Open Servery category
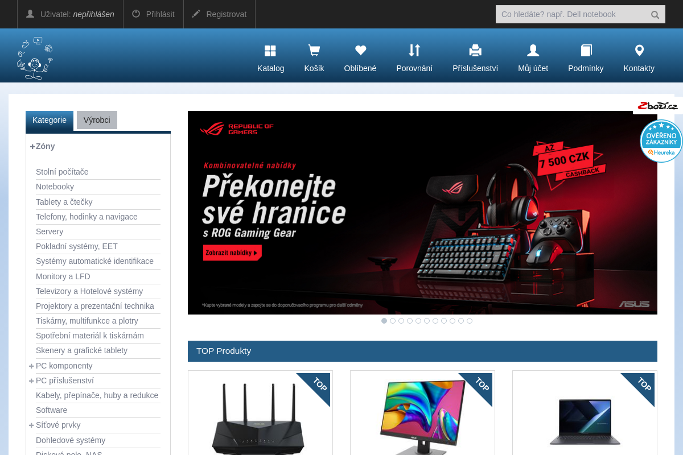Viewport: 683px width, 455px height. click(50, 231)
